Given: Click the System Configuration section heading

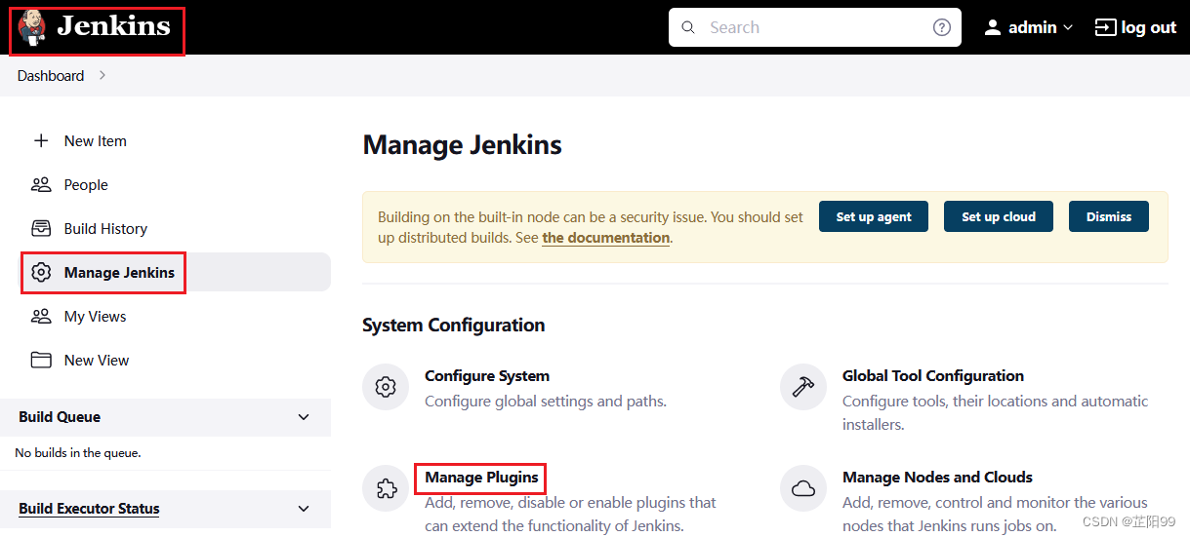Looking at the screenshot, I should point(453,325).
